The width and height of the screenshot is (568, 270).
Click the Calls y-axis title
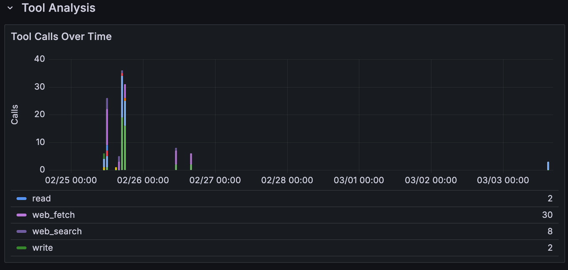(15, 115)
